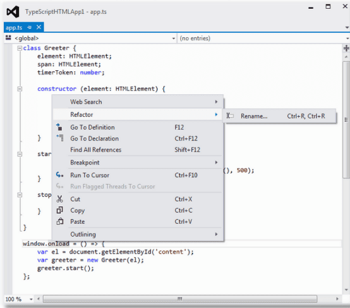Click the vertical scrollbar thumb
This screenshot has height=308, width=350.
point(346,120)
